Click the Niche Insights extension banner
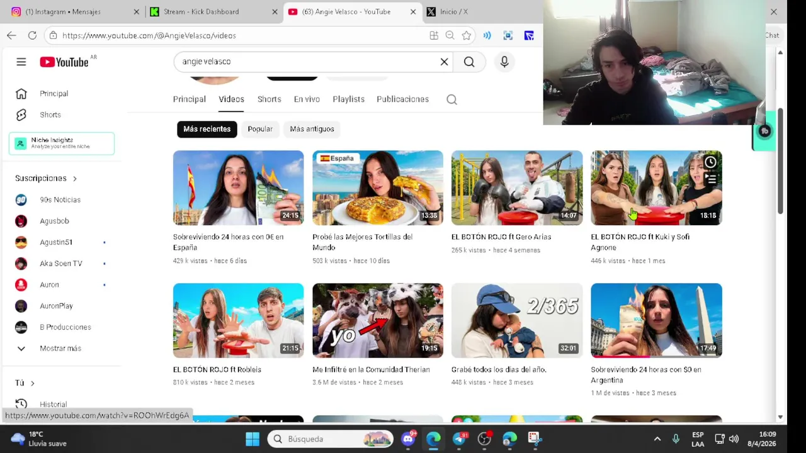Viewport: 806px width, 453px height. point(62,143)
